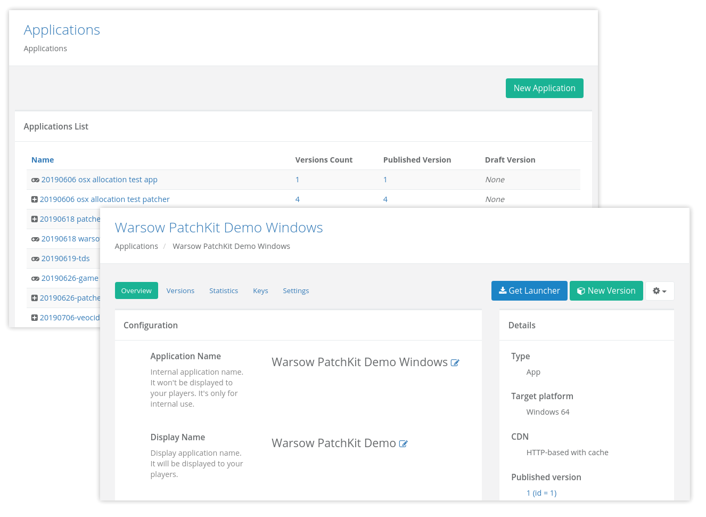This screenshot has width=706, height=517.
Task: Click the Applications breadcrumb link
Action: click(136, 246)
